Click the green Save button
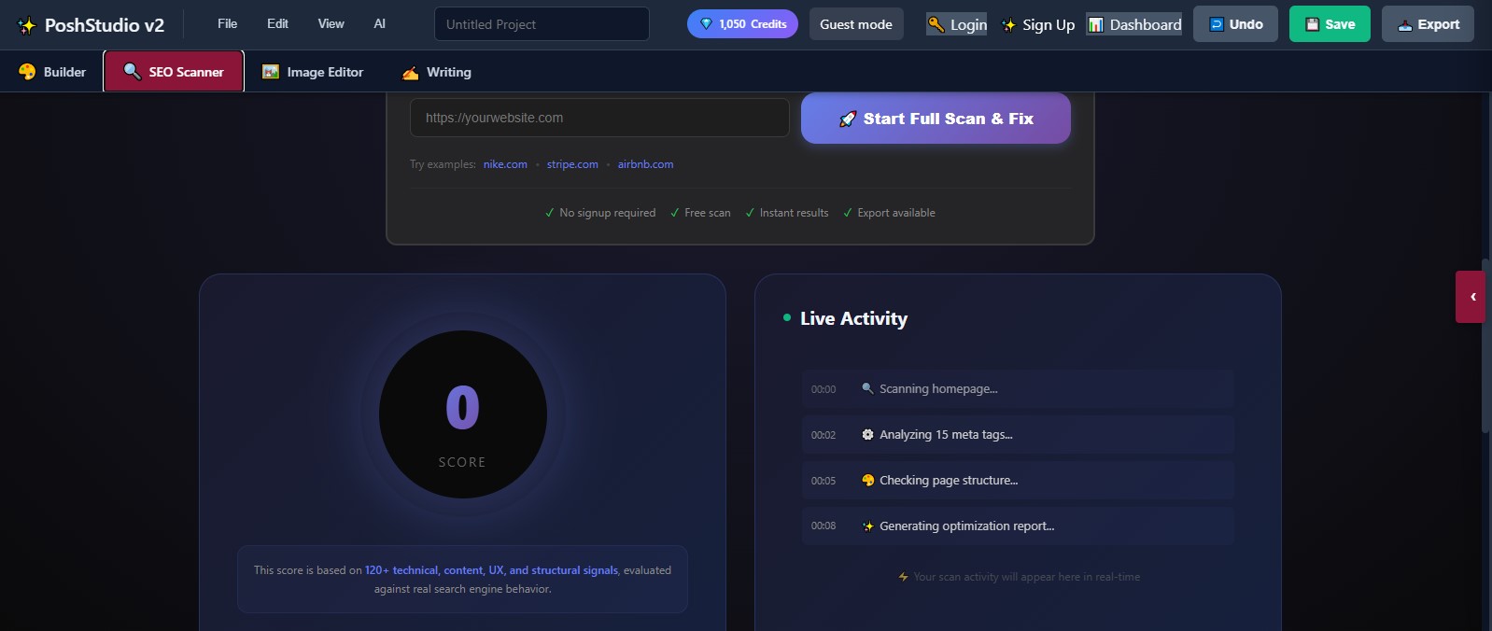This screenshot has width=1492, height=631. point(1330,24)
